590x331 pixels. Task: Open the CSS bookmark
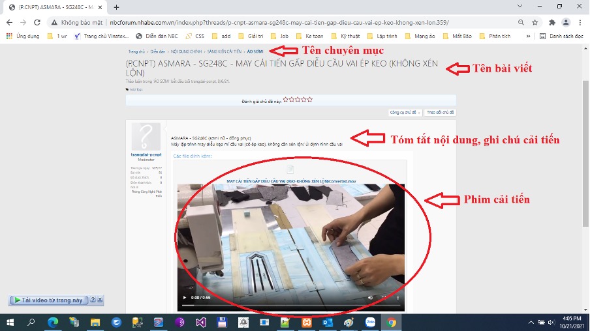[195, 36]
